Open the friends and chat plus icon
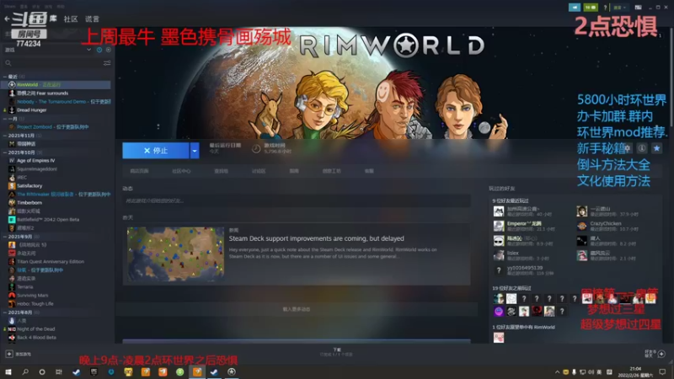The image size is (674, 379). (661, 354)
